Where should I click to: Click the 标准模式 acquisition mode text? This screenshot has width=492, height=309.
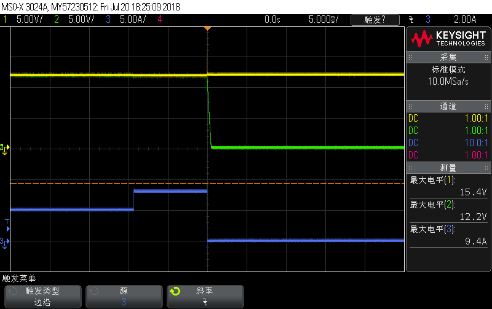448,69
